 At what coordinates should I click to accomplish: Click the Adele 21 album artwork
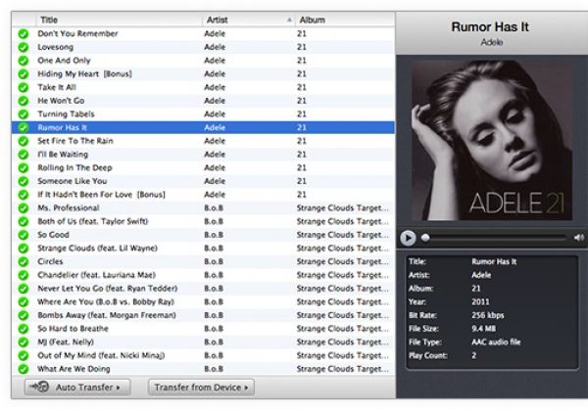pos(492,140)
